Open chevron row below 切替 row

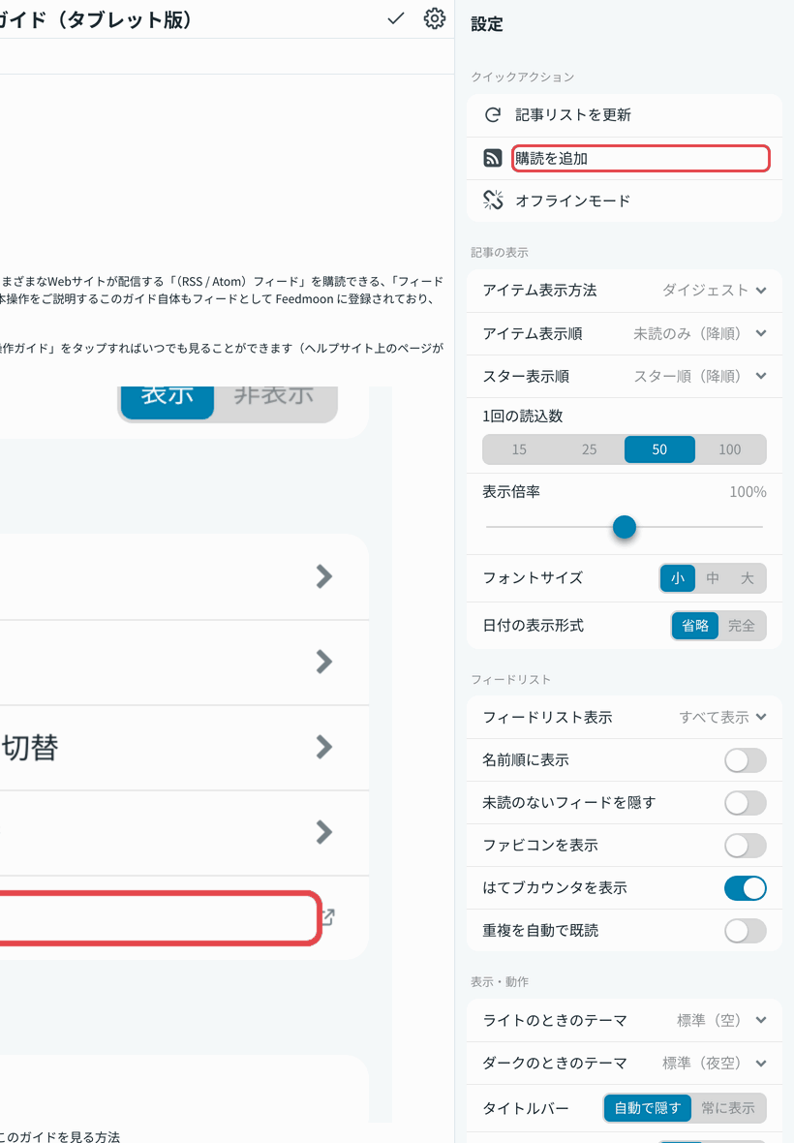(x=324, y=832)
